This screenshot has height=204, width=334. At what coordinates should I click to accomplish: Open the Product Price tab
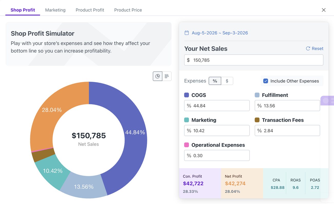tap(128, 10)
